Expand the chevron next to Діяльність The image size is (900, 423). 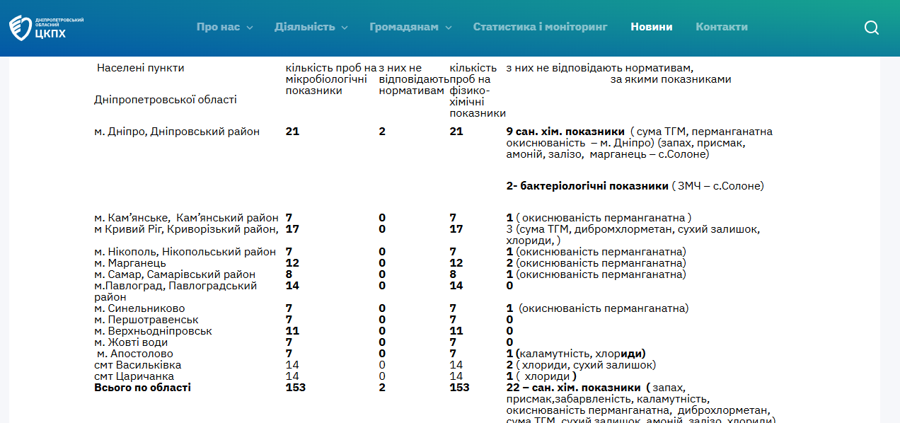tap(345, 28)
